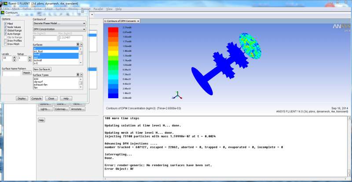Screen dimensions: 352x182
Task: Select 'axis' in Surface Types list
Action: 56,79
